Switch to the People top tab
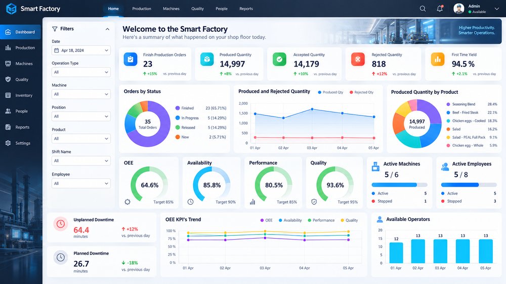This screenshot has width=506, height=284. (222, 9)
